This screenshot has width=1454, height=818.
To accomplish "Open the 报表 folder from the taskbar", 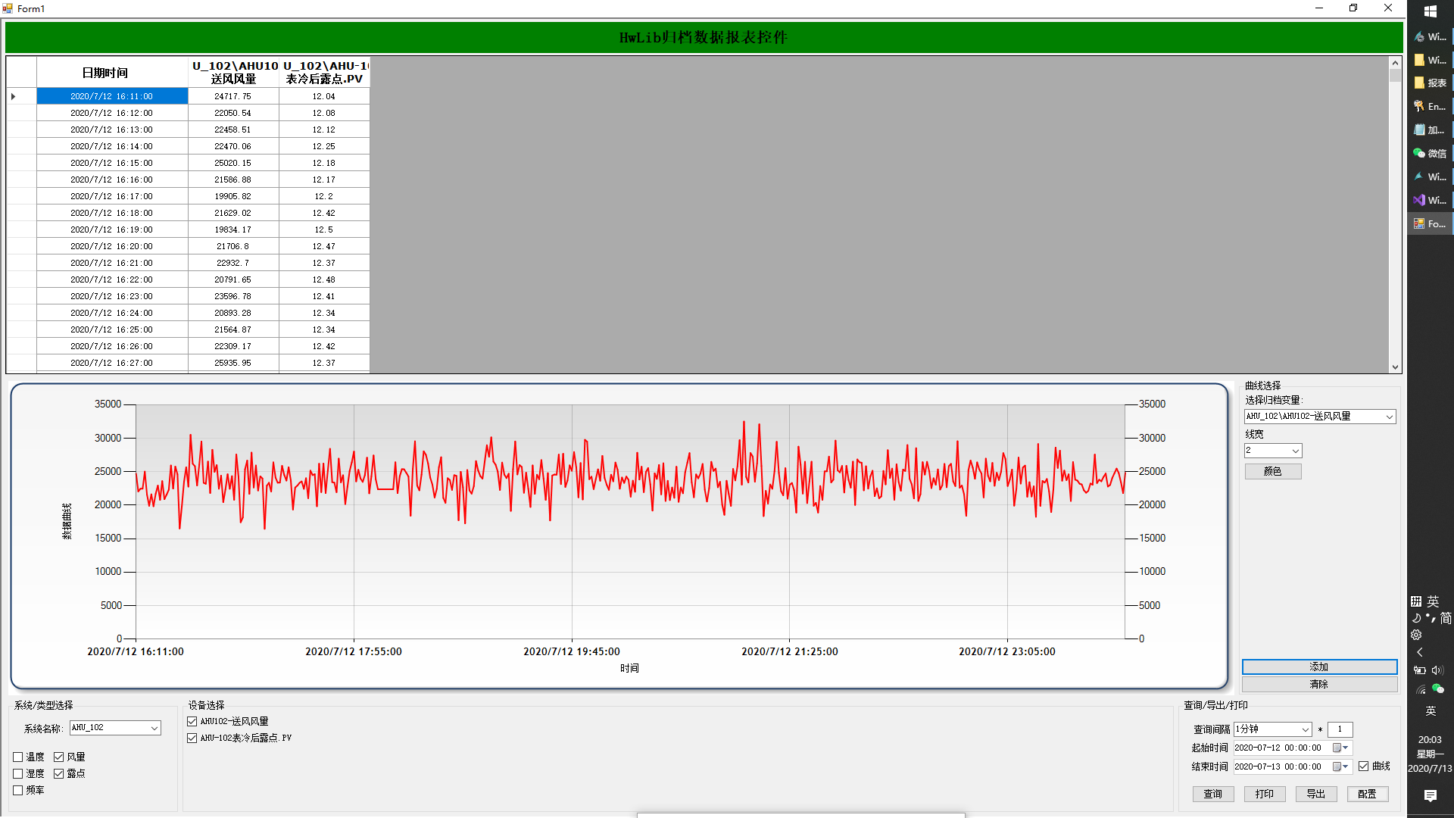I will pos(1430,83).
